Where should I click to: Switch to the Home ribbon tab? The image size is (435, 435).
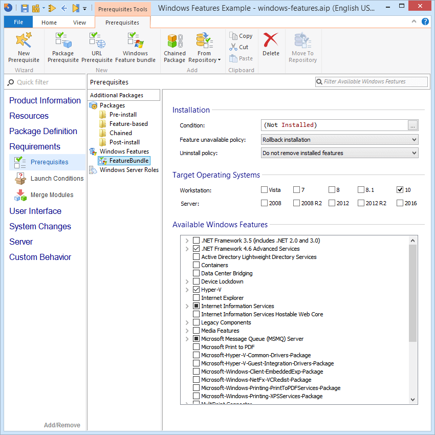(49, 22)
